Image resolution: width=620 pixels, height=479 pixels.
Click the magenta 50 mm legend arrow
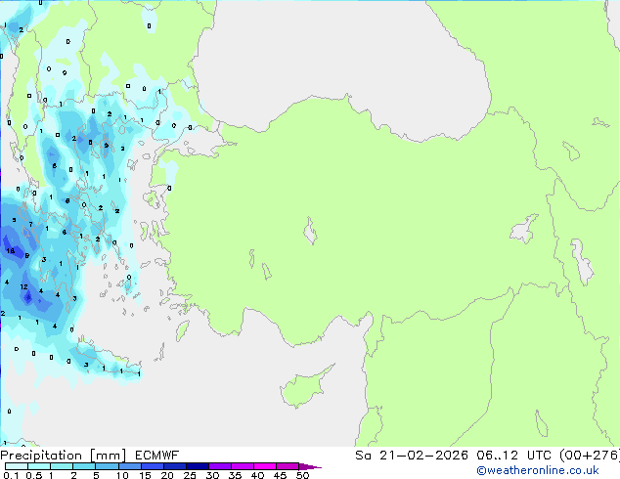click(313, 467)
